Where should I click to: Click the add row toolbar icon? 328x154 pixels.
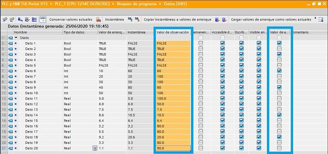pyautogui.click(x=12, y=19)
